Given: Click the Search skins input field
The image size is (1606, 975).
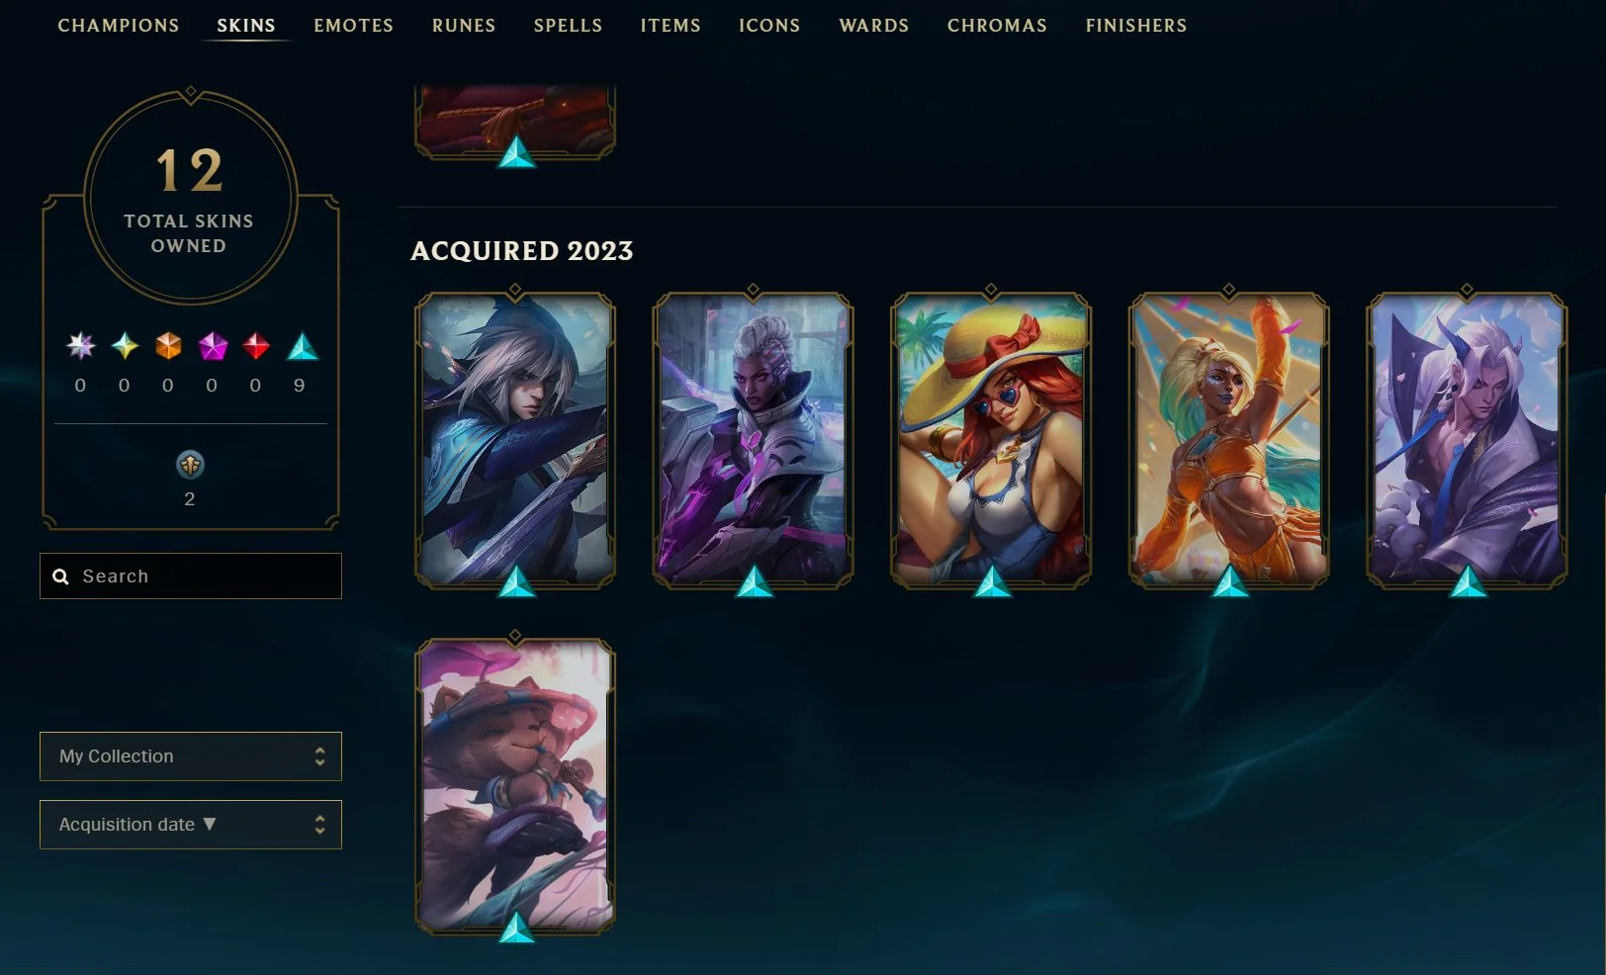Looking at the screenshot, I should point(191,576).
